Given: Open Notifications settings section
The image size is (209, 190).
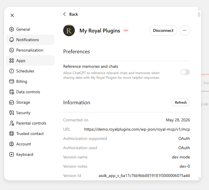Looking at the screenshot, I should [30, 40].
